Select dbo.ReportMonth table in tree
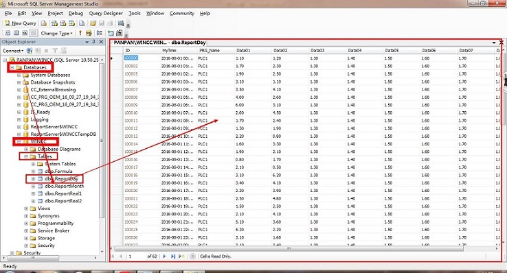This screenshot has width=507, height=273. tap(64, 186)
